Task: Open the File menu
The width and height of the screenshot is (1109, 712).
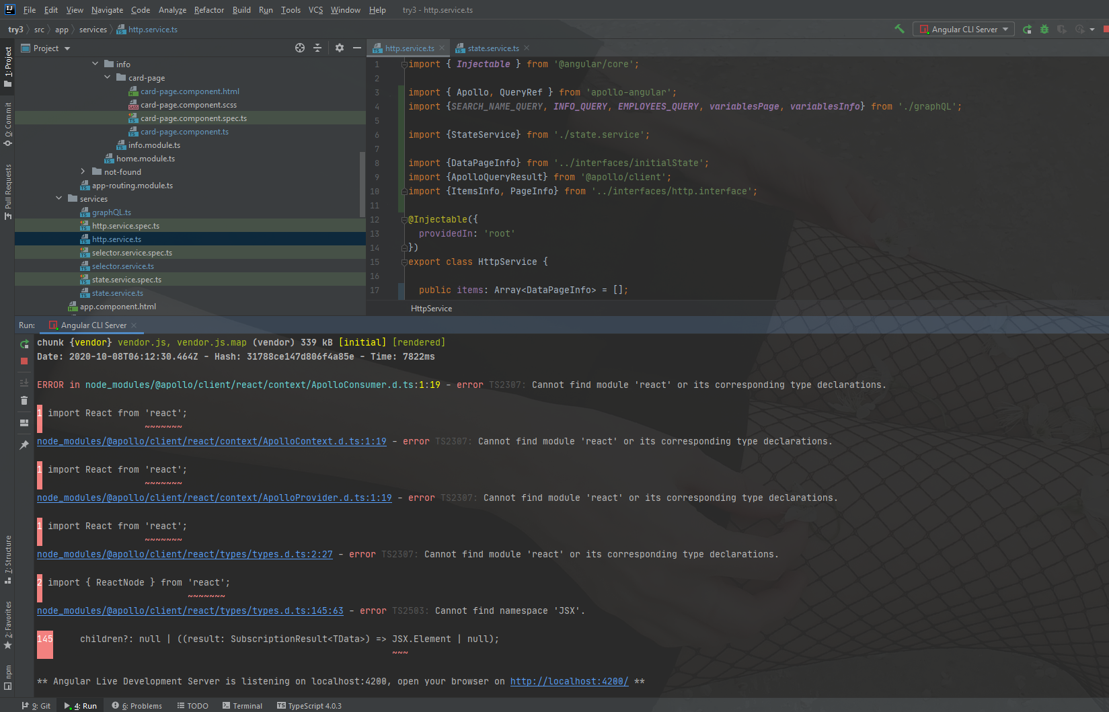Action: (30, 10)
